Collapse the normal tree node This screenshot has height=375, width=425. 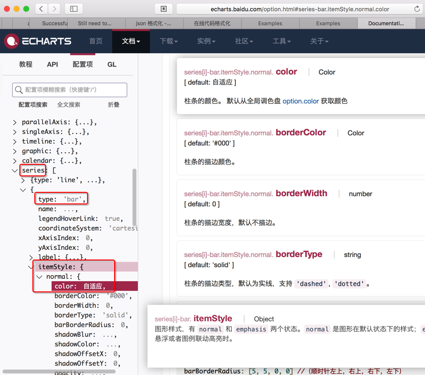pyautogui.click(x=39, y=276)
